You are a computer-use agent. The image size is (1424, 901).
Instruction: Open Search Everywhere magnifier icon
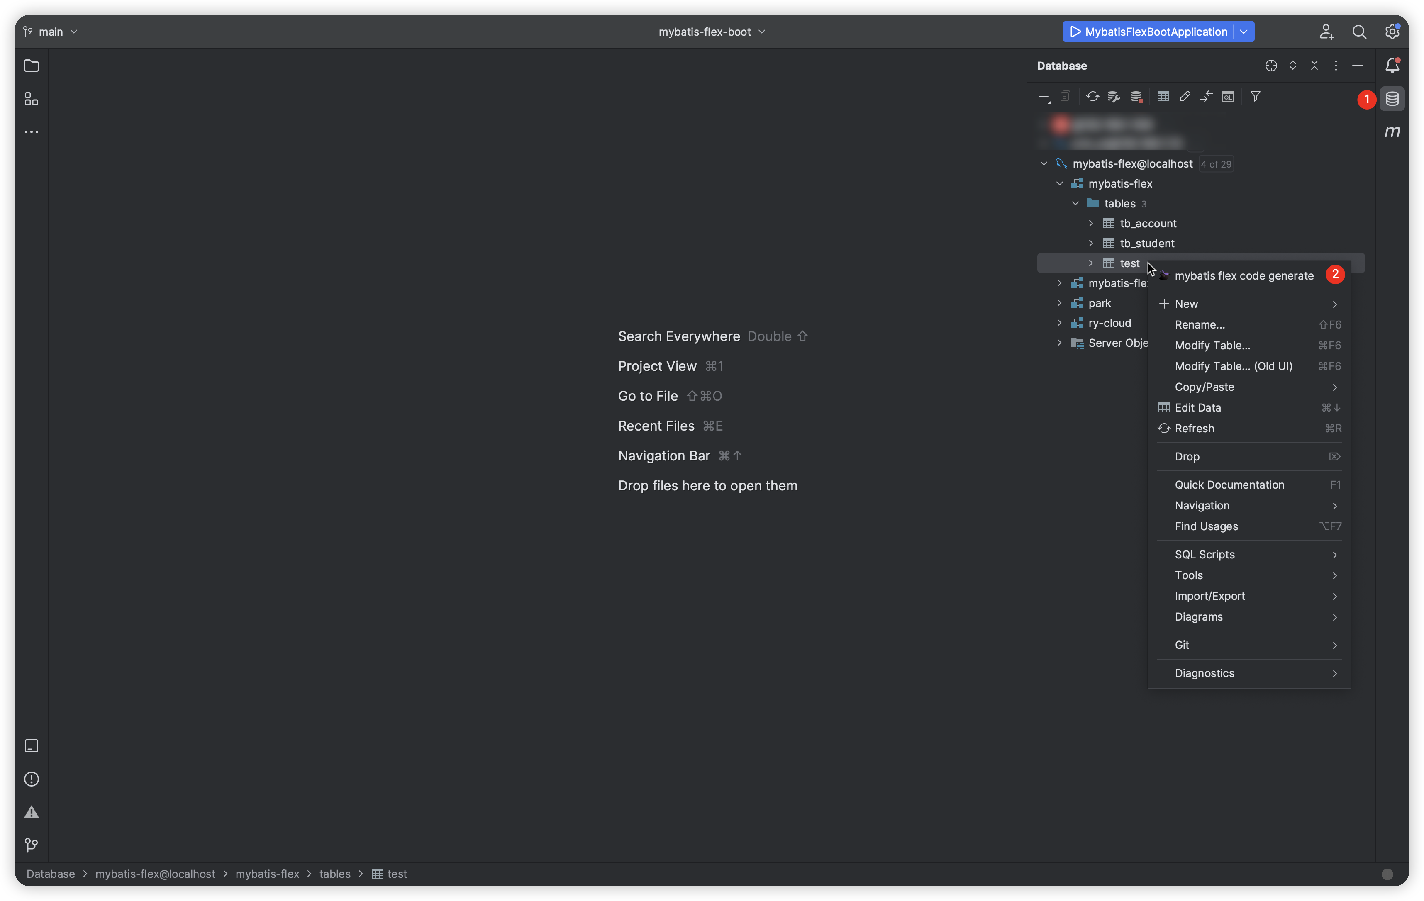[1360, 32]
